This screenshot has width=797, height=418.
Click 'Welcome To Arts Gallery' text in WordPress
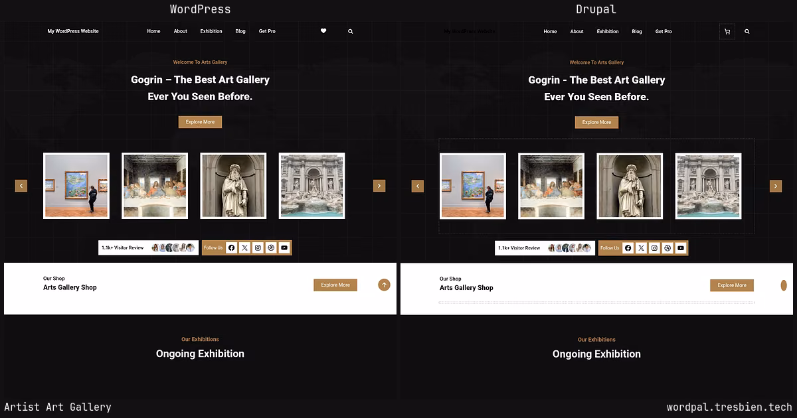pos(200,62)
